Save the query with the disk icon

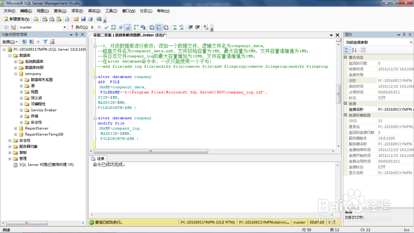[83, 19]
